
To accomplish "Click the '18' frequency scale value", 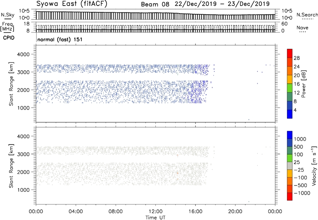I will [x=27, y=24].
